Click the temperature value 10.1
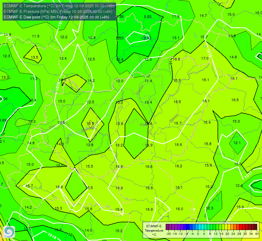Image resolution: width=262 pixels, height=241 pixels. (x=27, y=229)
